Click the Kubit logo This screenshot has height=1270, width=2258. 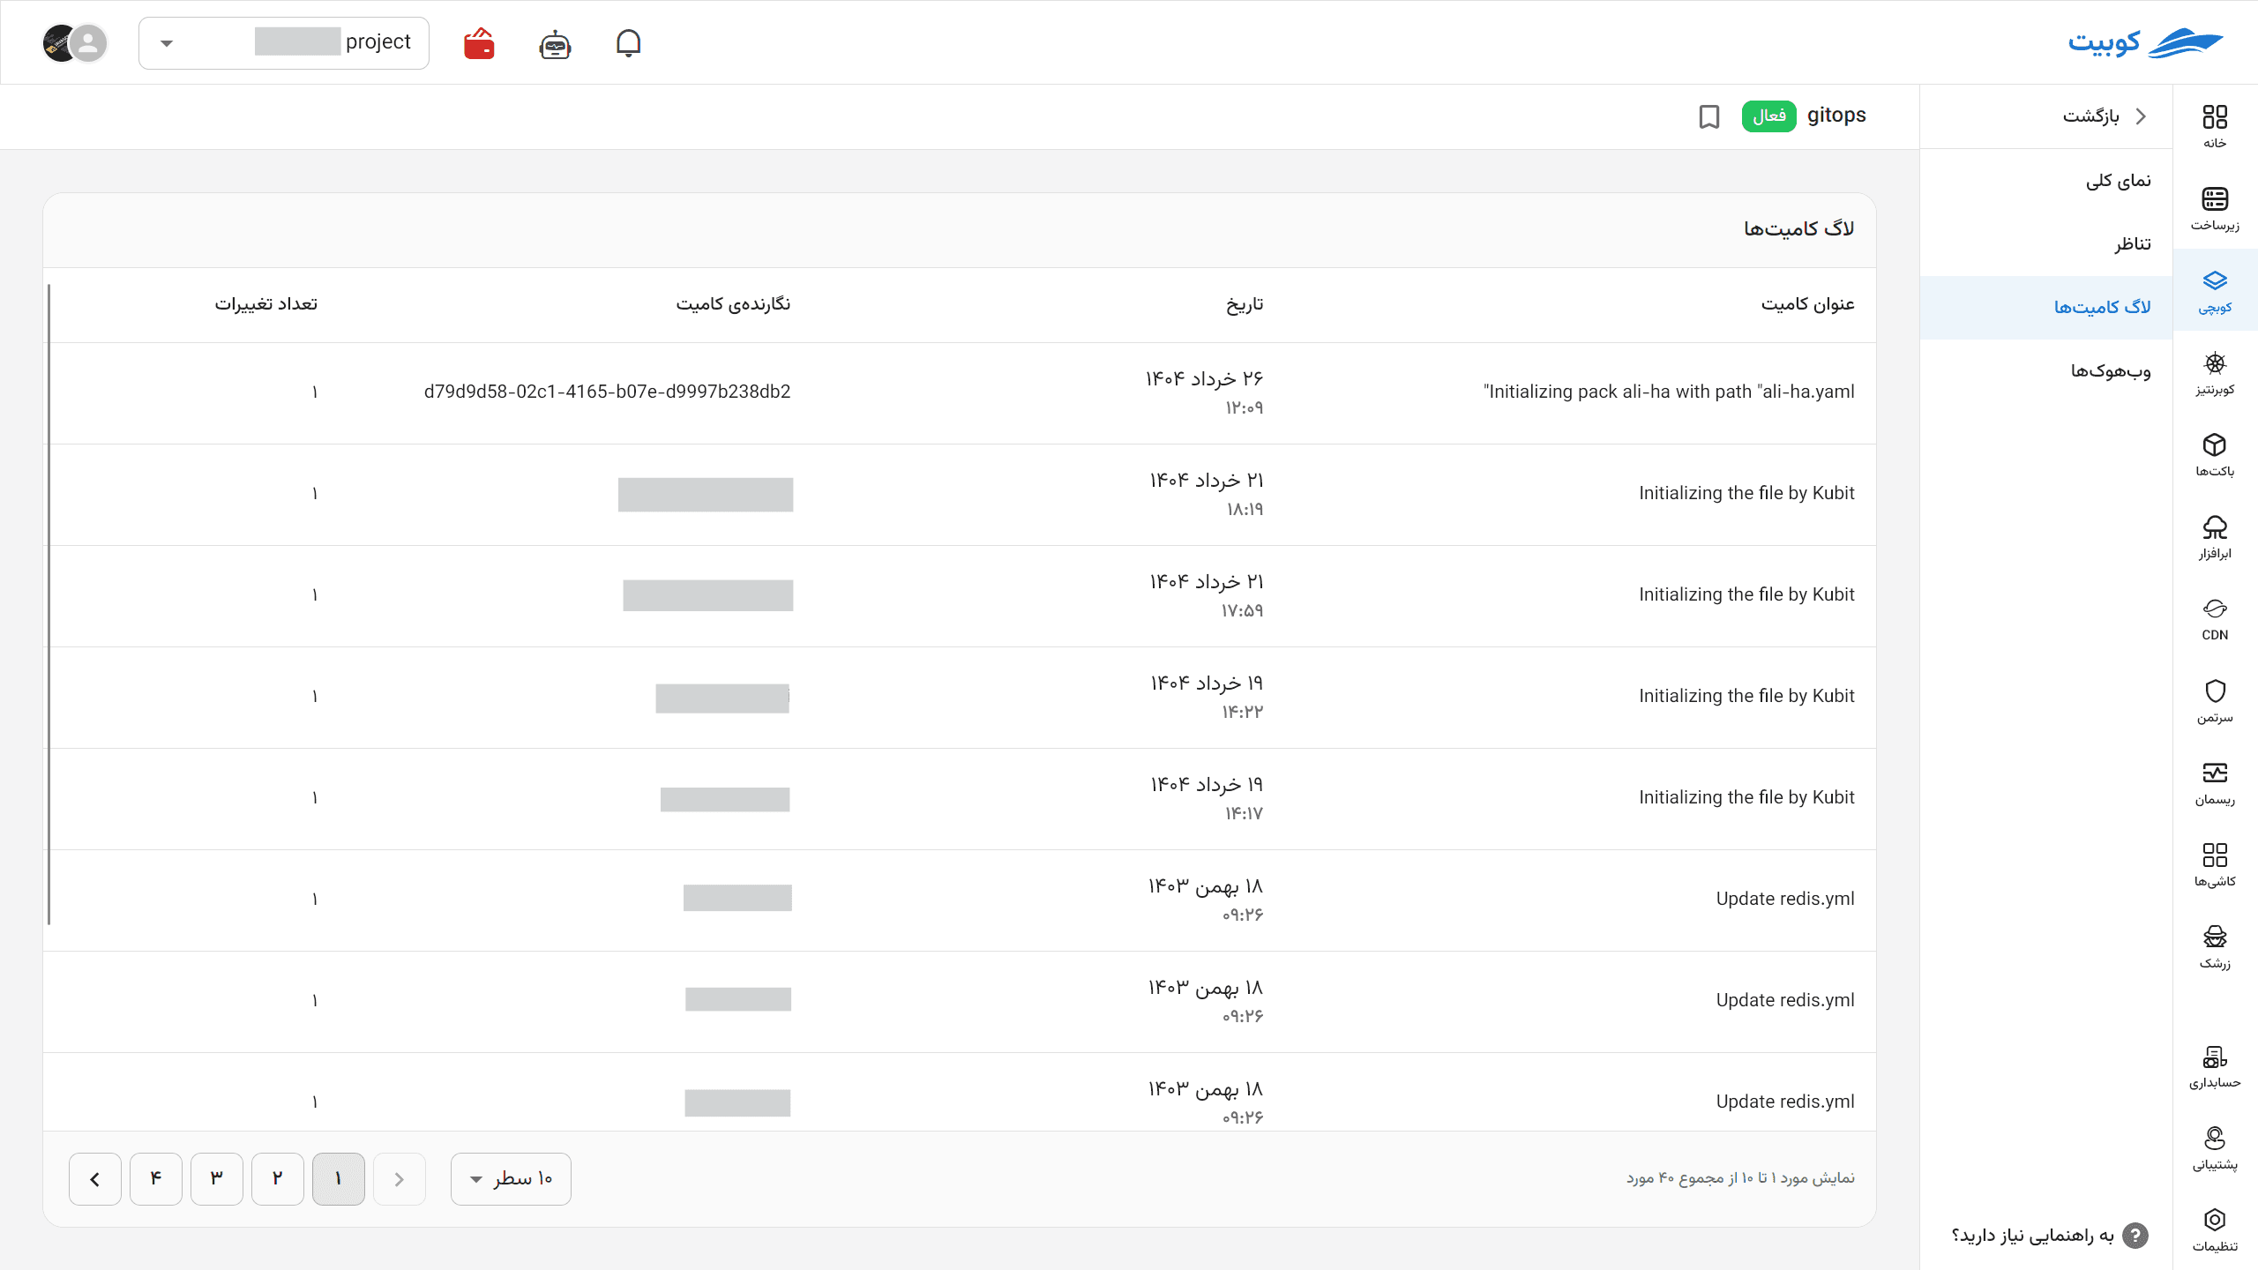click(x=2145, y=42)
